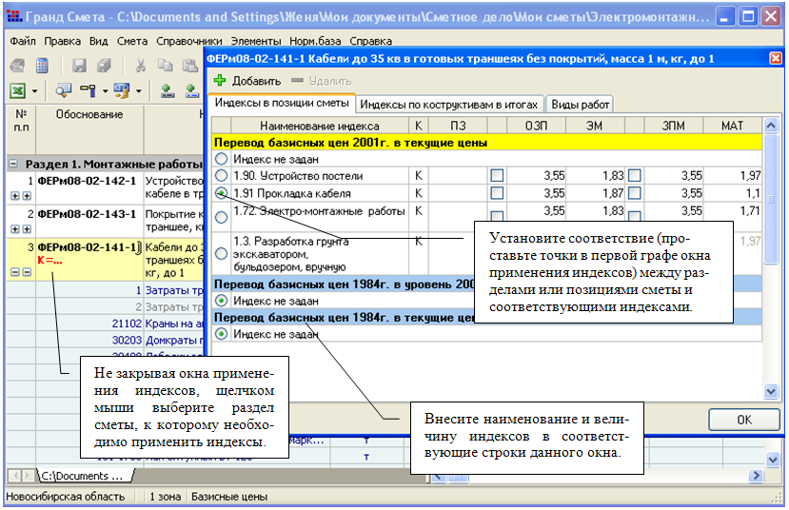Image resolution: width=789 pixels, height=510 pixels.
Task: Expand first plus box of row ФЕРм08-02-142-1
Action: tap(15, 196)
